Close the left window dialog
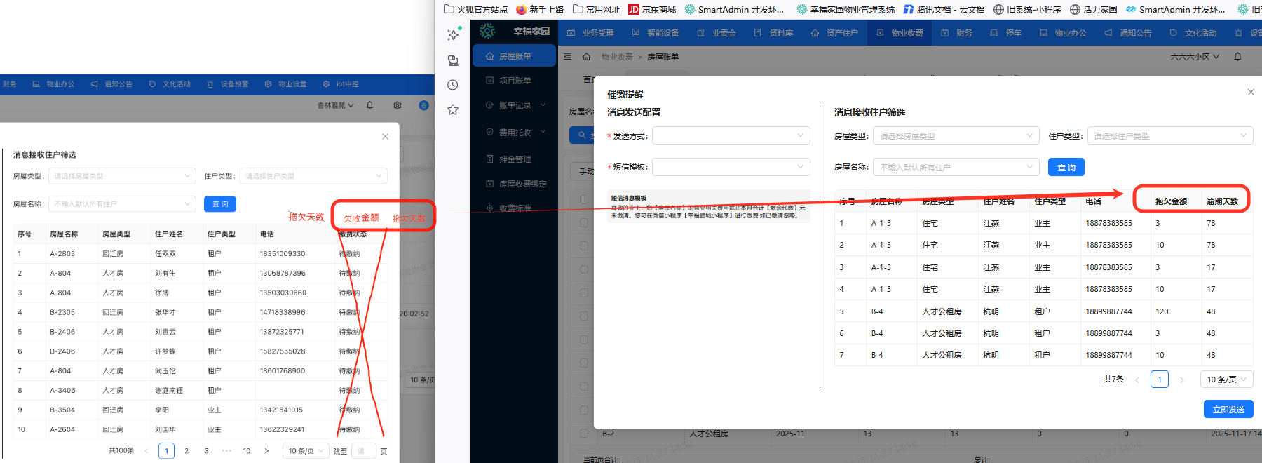Viewport: 1262px width, 463px height. click(x=385, y=137)
